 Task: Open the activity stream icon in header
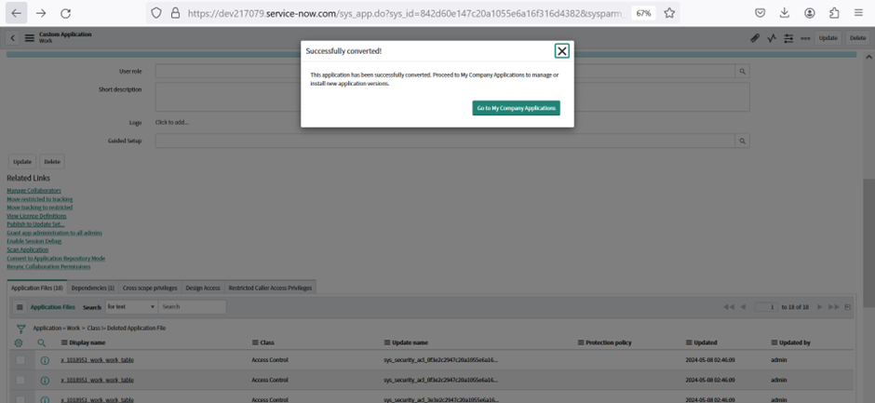pyautogui.click(x=772, y=38)
